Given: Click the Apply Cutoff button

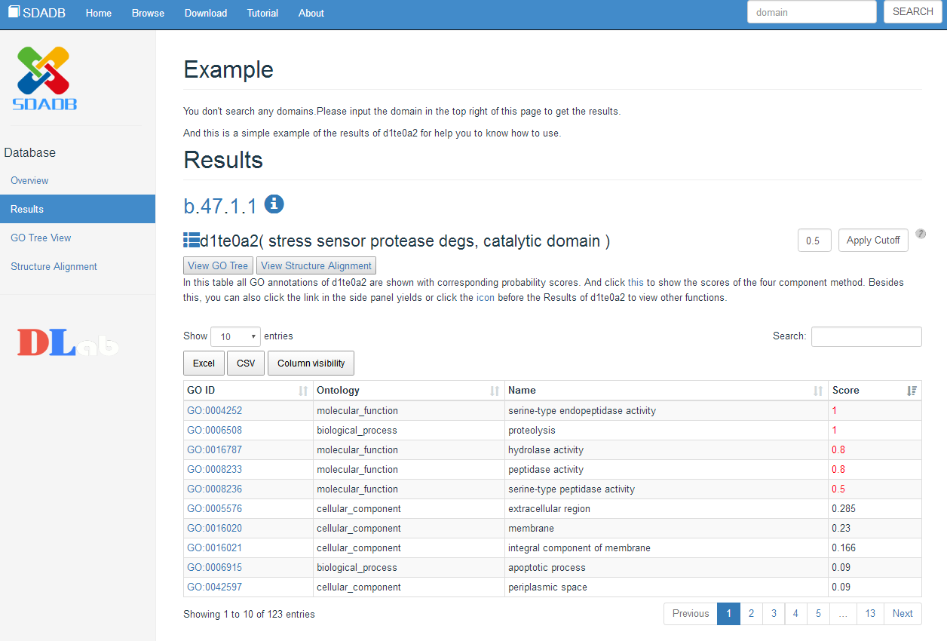Looking at the screenshot, I should pyautogui.click(x=873, y=241).
